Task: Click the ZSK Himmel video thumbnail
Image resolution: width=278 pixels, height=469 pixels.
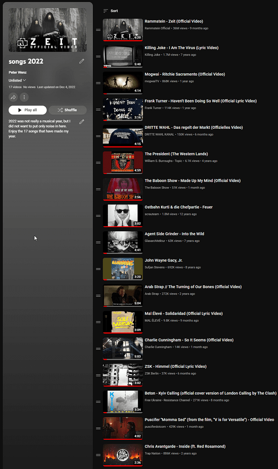Action: 123,376
